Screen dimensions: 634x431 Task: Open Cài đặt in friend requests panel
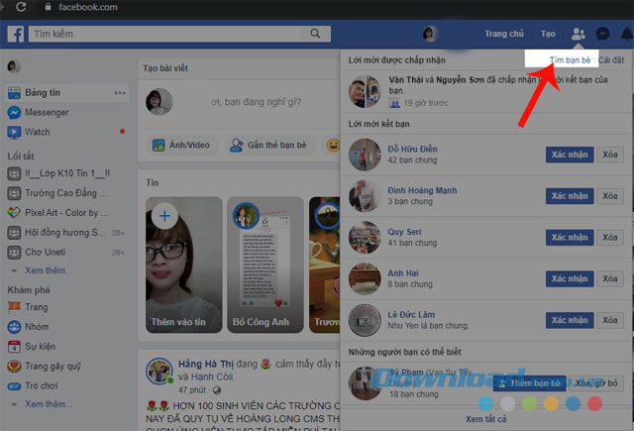click(611, 60)
